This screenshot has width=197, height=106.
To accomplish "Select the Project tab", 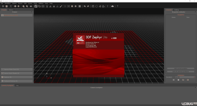I will click(4, 10).
